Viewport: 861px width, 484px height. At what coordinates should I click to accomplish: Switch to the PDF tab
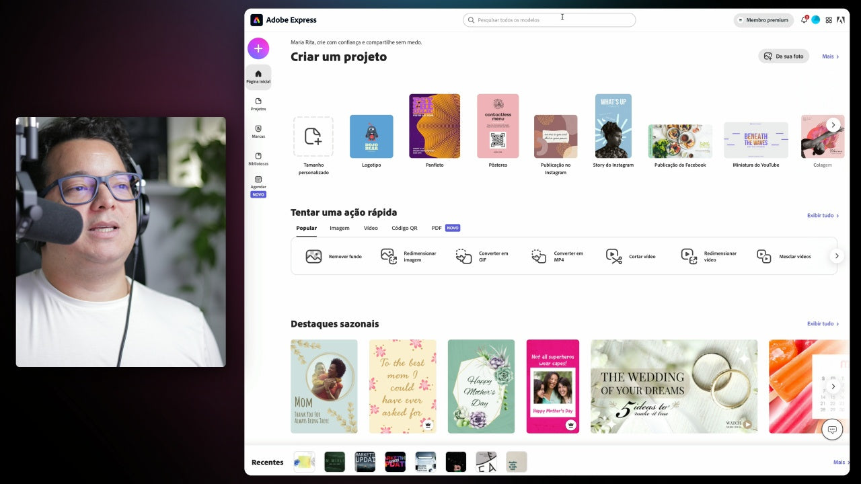coord(437,228)
